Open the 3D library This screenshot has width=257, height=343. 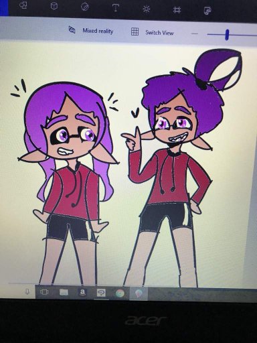coord(207,11)
